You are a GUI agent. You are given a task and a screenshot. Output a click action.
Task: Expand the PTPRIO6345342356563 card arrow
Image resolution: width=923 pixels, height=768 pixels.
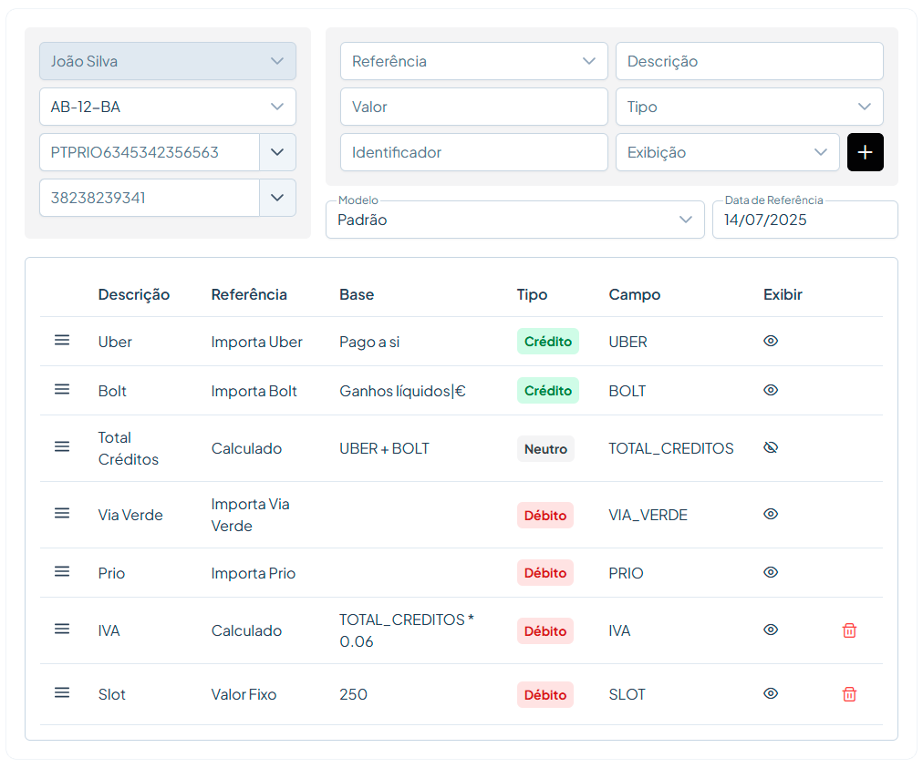[277, 152]
